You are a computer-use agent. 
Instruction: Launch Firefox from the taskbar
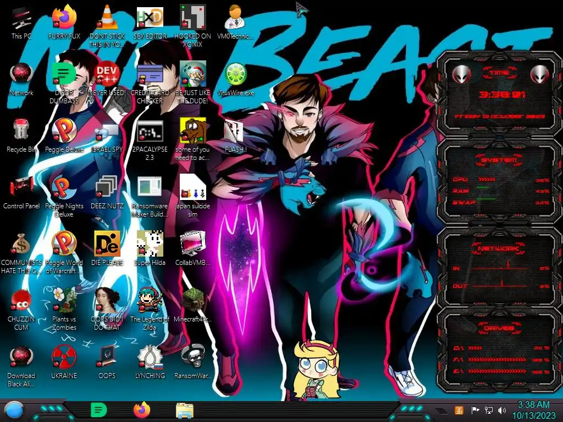click(x=142, y=410)
